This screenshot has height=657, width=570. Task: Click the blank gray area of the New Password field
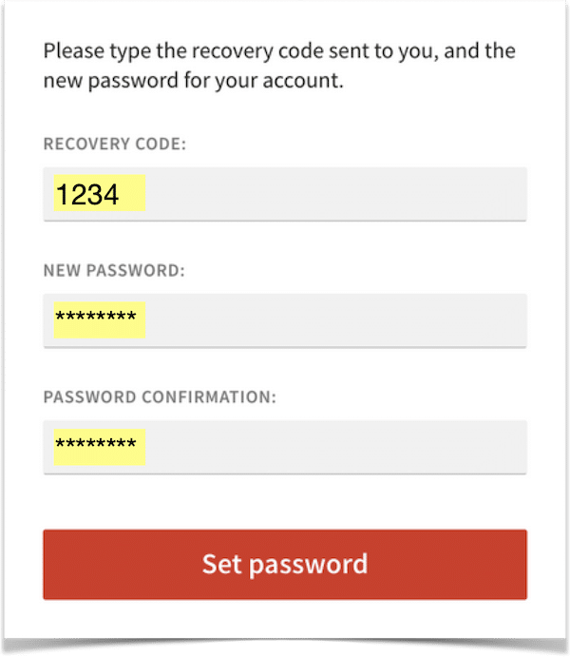[361, 319]
